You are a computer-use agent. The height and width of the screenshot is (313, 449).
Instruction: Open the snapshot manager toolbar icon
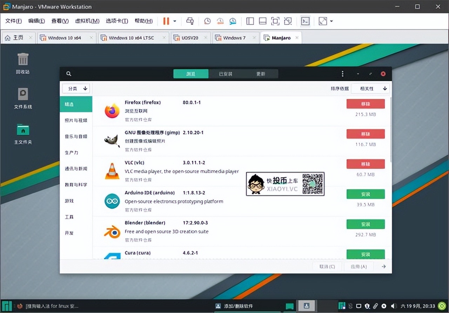(x=233, y=21)
